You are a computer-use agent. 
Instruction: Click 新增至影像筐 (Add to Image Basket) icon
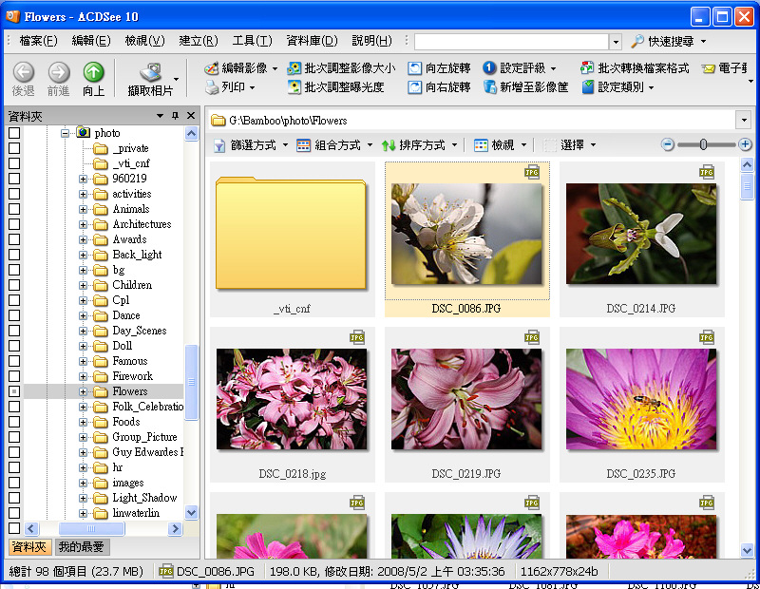click(x=489, y=87)
